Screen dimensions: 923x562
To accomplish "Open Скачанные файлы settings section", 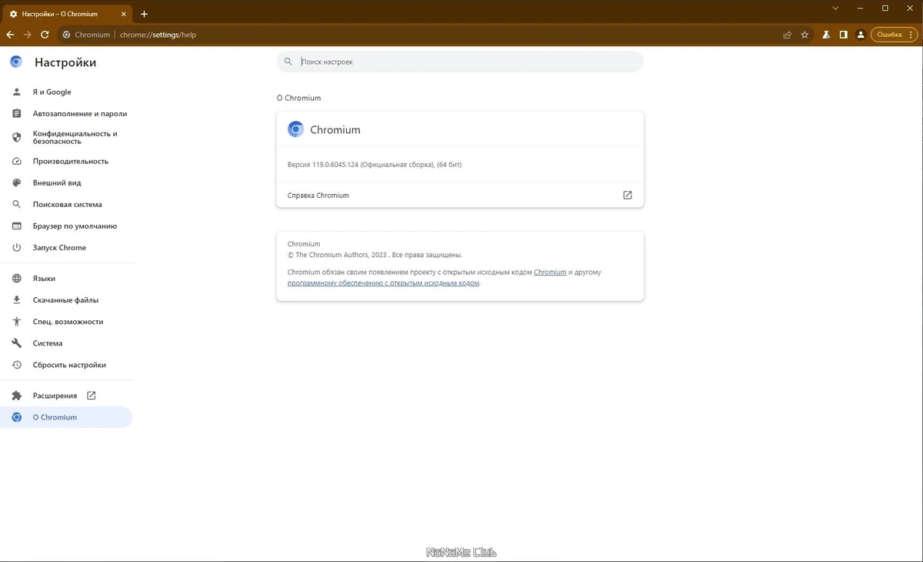I will click(x=66, y=300).
